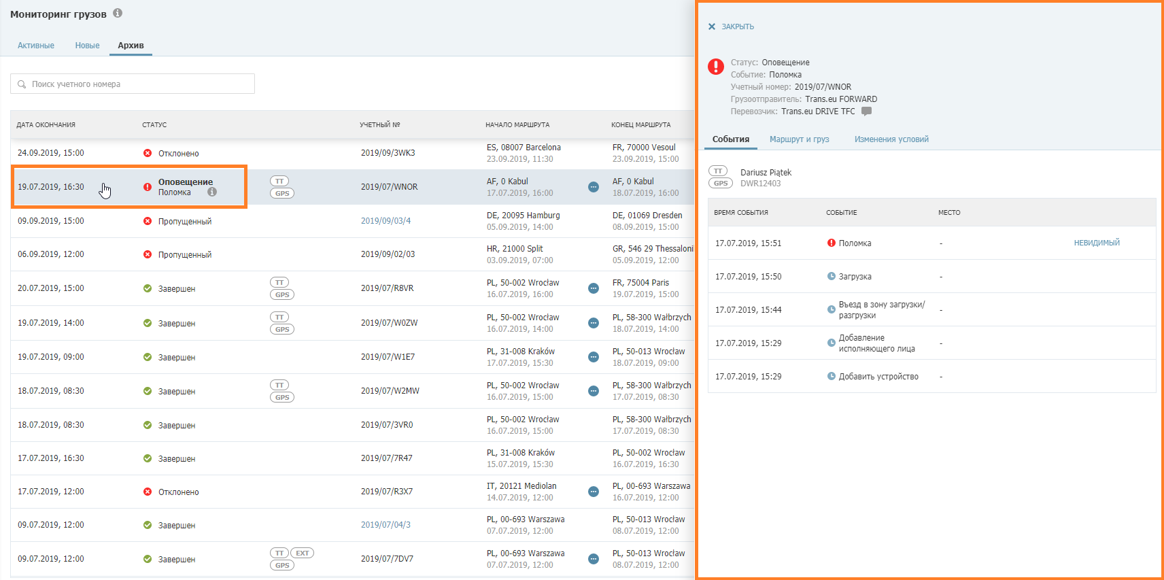
Task: Select the row dated 24.09.2019, 15:00
Action: coord(352,153)
